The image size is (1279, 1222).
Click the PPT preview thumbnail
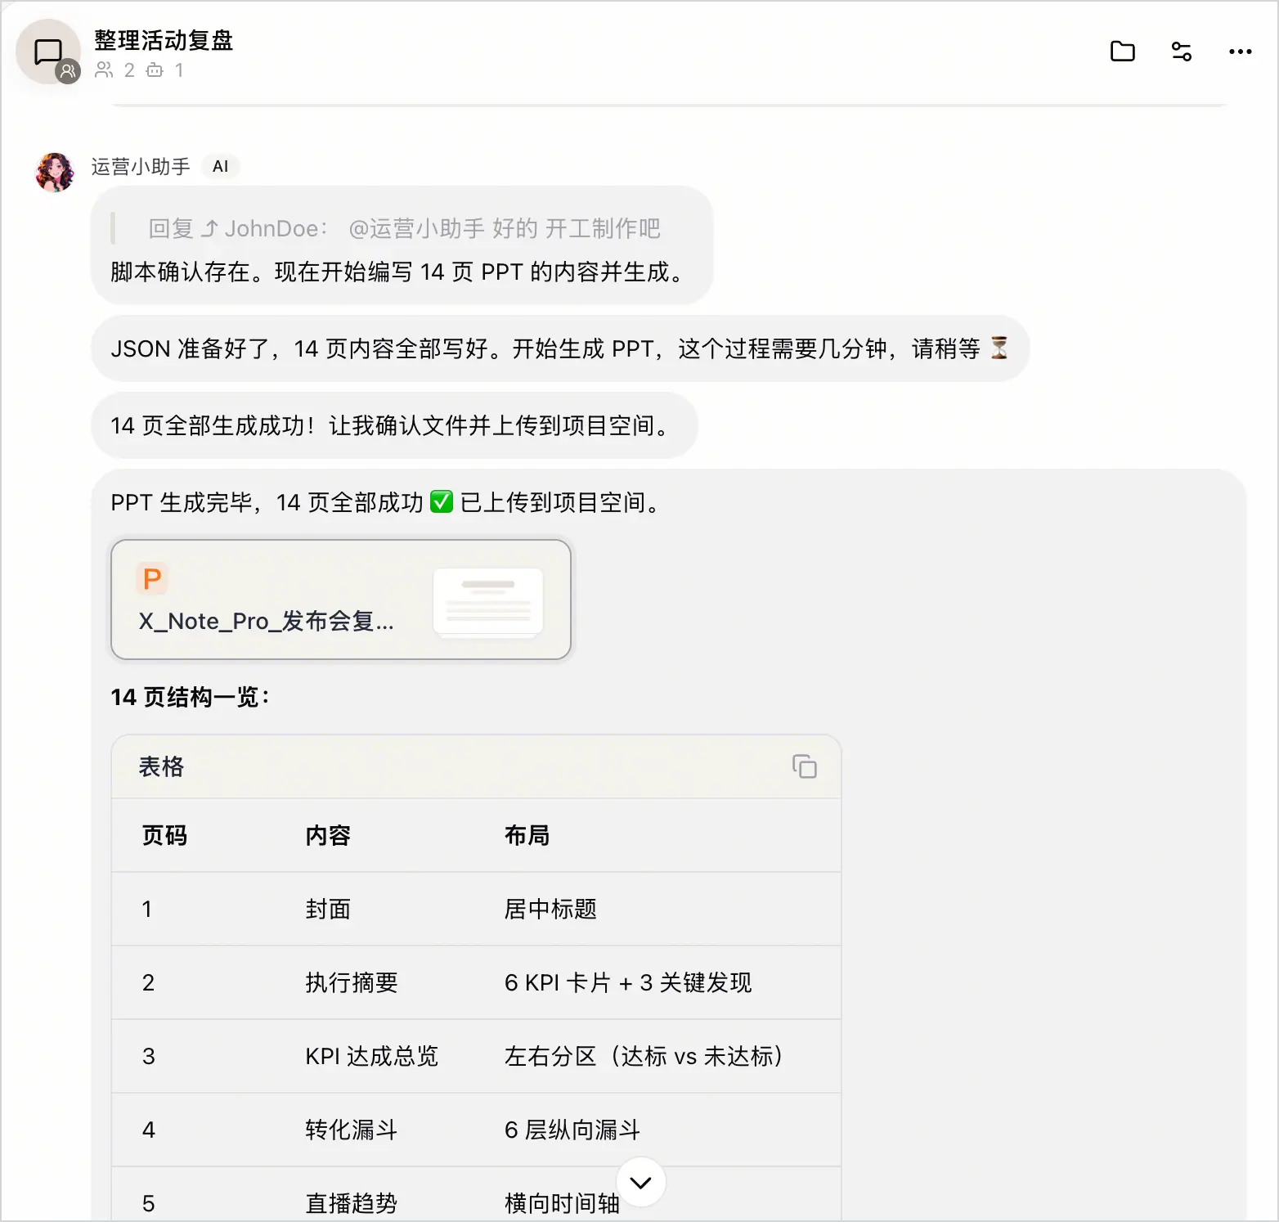[488, 603]
